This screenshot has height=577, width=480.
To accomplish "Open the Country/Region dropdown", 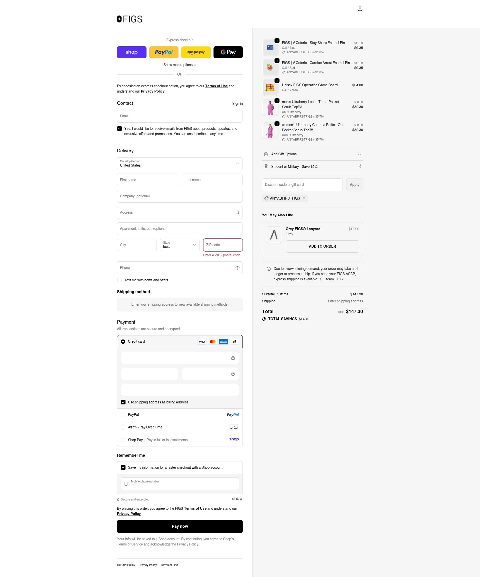I will (179, 164).
